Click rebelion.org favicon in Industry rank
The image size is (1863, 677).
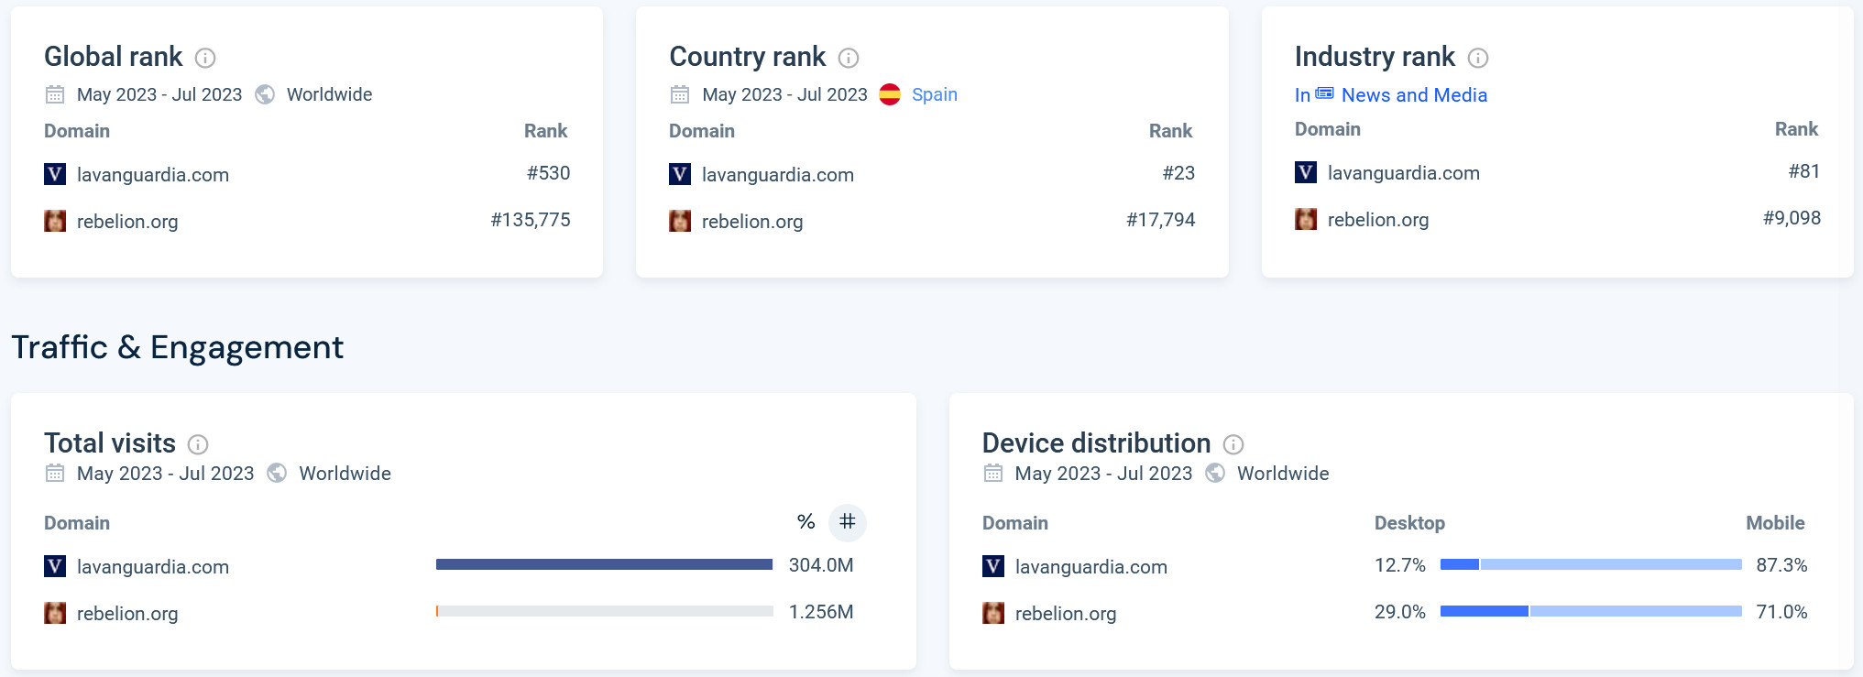pos(1305,219)
